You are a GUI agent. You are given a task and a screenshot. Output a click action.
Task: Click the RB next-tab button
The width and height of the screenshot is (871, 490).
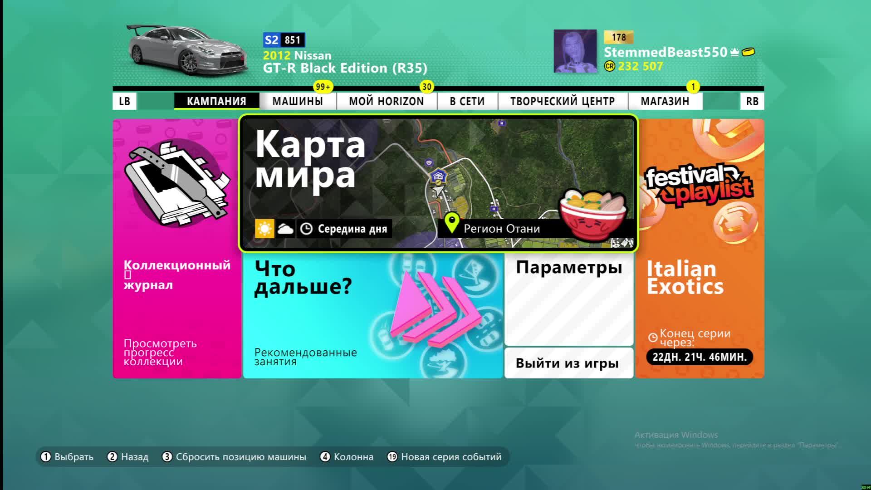click(x=752, y=101)
